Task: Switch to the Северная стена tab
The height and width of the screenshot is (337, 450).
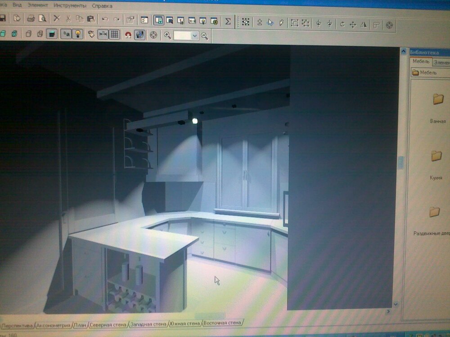Action: (x=108, y=325)
